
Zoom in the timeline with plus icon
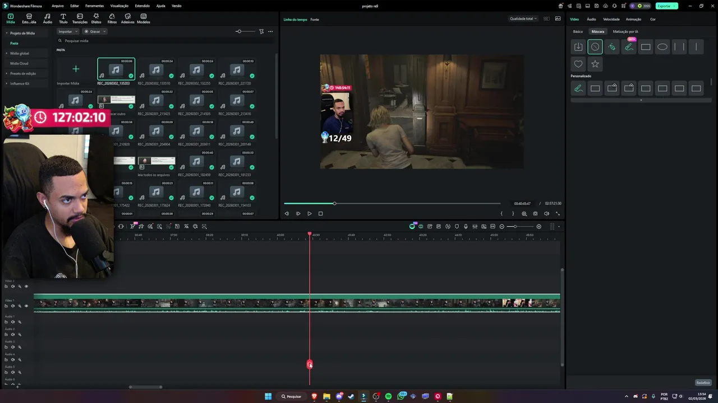pyautogui.click(x=539, y=226)
